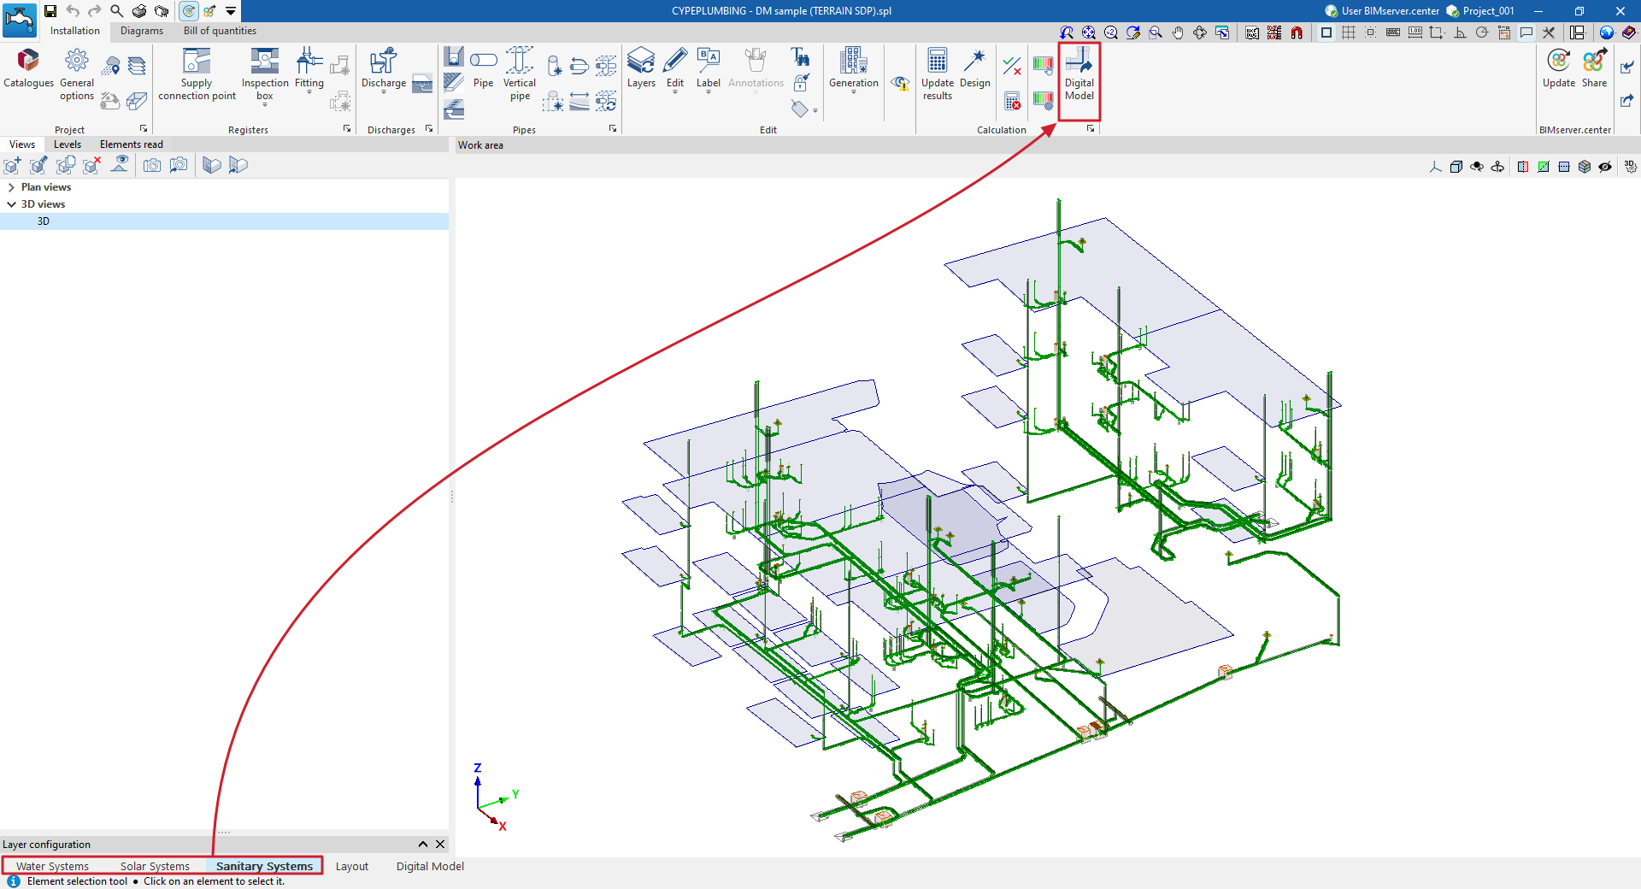Open the Generation dropdown menu
The image size is (1641, 889).
point(853,72)
